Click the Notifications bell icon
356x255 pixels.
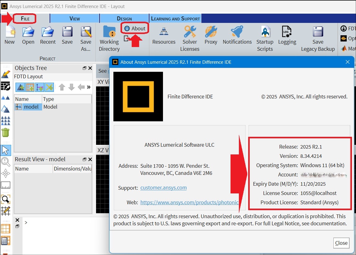[x=237, y=33]
